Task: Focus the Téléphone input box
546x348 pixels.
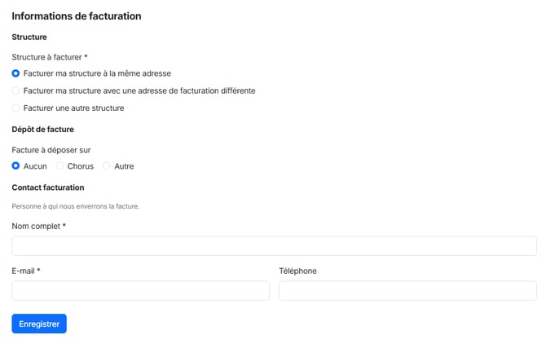Action: coord(407,291)
